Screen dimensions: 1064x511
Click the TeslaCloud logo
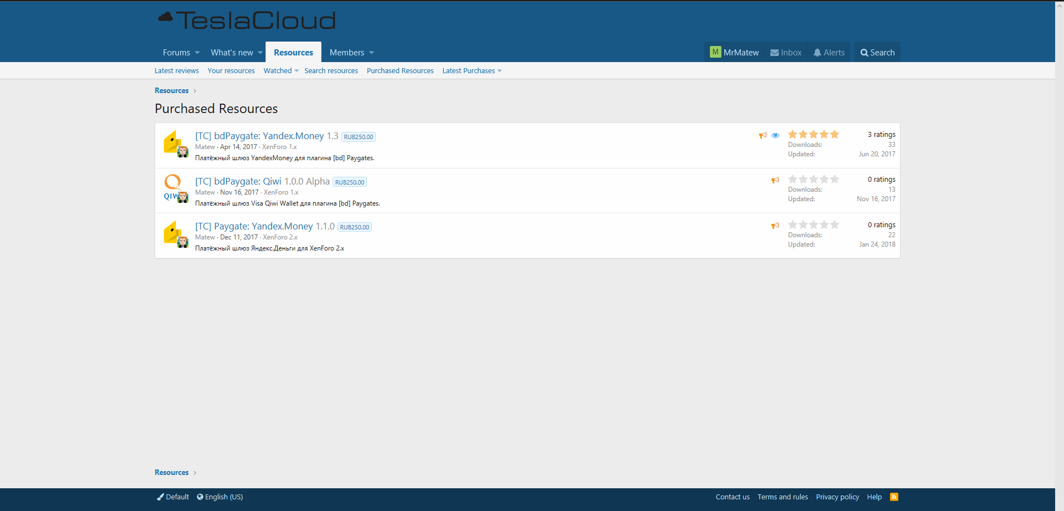[247, 21]
